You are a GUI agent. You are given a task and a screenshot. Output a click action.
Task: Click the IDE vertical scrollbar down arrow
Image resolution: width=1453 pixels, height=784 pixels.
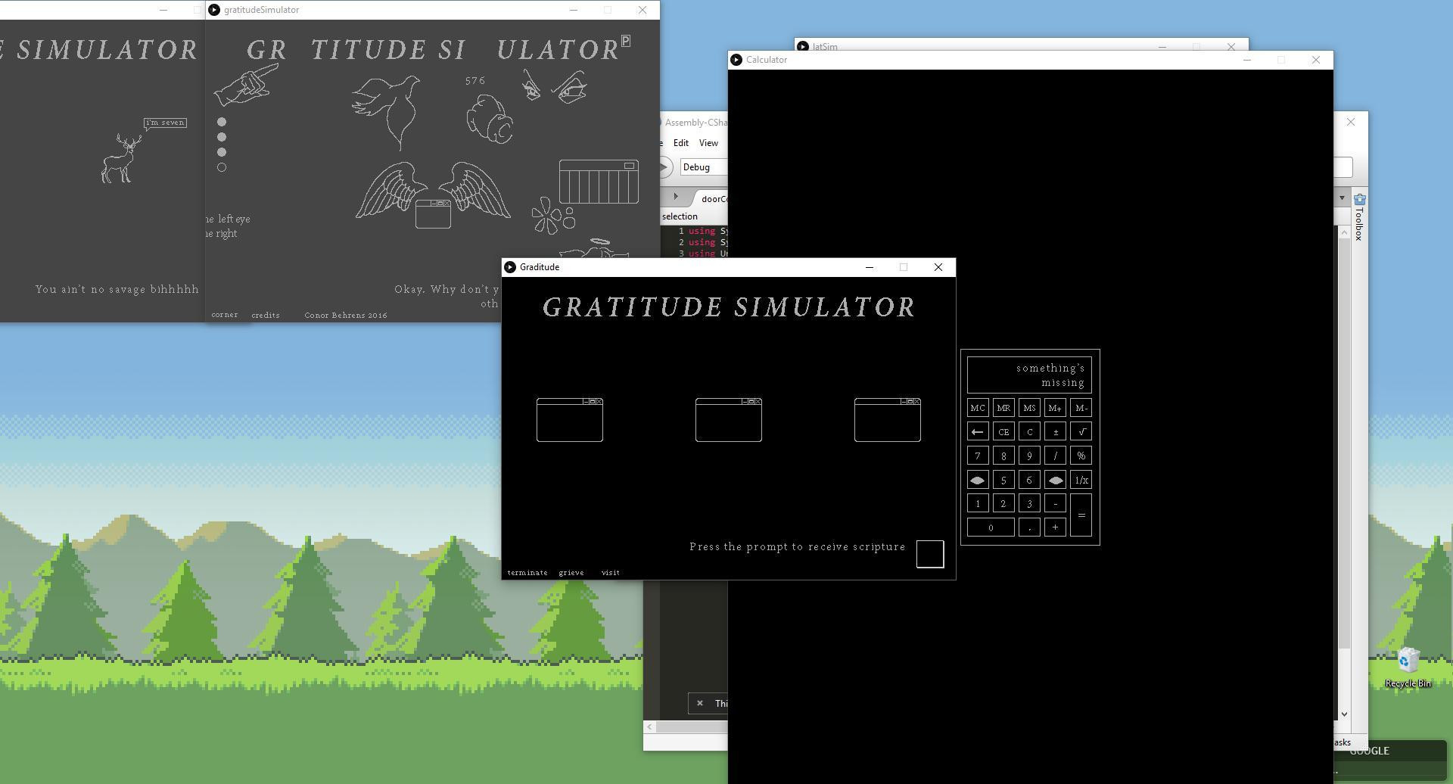pos(1344,714)
